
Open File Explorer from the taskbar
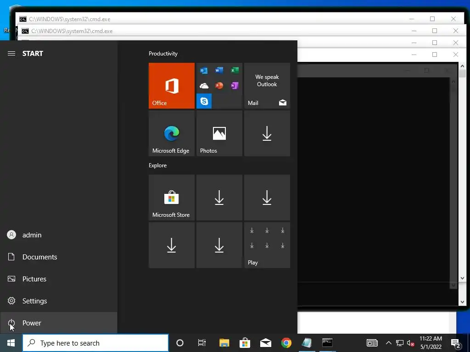point(224,343)
